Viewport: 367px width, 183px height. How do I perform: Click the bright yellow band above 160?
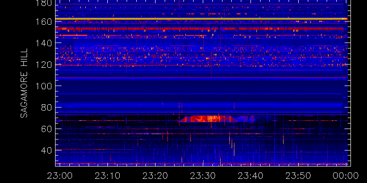[202, 19]
